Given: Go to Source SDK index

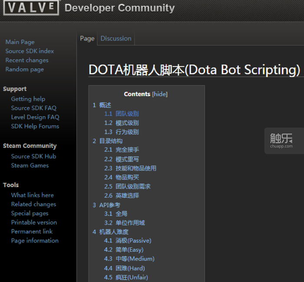Looking at the screenshot, I should click(x=30, y=51).
